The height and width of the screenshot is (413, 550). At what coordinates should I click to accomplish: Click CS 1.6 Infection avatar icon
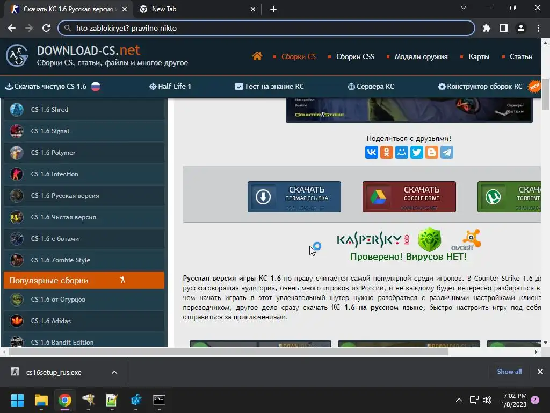click(17, 174)
